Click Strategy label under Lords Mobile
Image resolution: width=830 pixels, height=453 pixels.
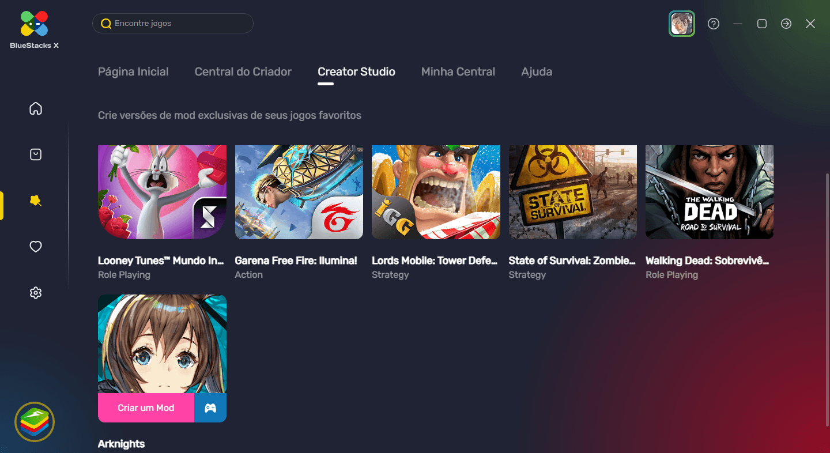pos(390,275)
